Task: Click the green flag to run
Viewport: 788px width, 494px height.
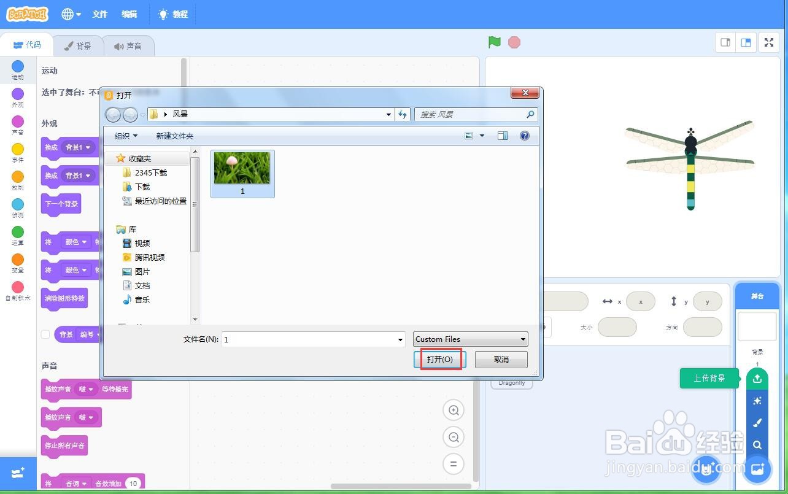Action: [x=495, y=42]
